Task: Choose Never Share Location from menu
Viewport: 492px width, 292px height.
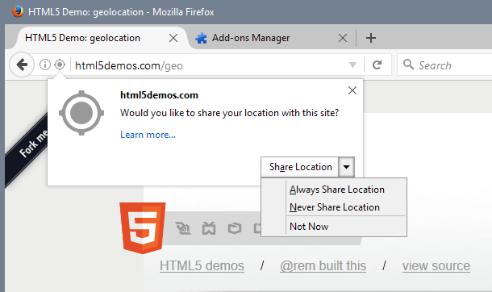Action: [x=335, y=207]
